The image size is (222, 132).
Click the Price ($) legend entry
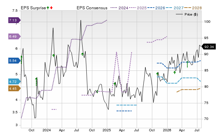[187, 15]
